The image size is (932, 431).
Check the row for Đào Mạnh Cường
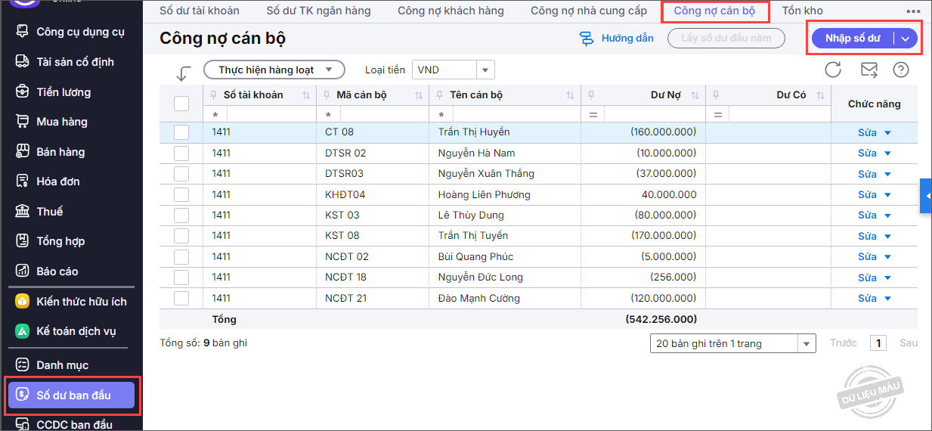click(x=181, y=298)
